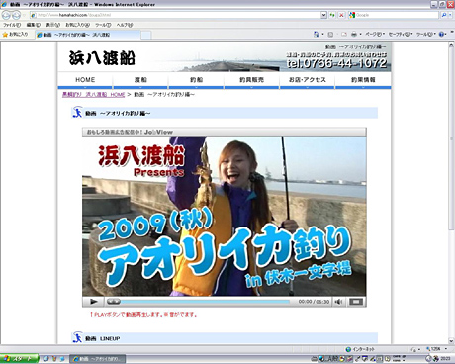Open the ファイル(F) menu

point(12,25)
